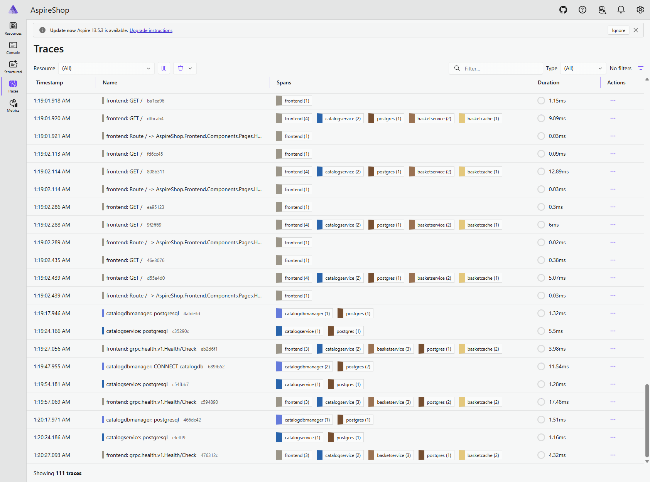This screenshot has height=482, width=650.
Task: Click the pause incoming traces button
Action: (x=164, y=68)
